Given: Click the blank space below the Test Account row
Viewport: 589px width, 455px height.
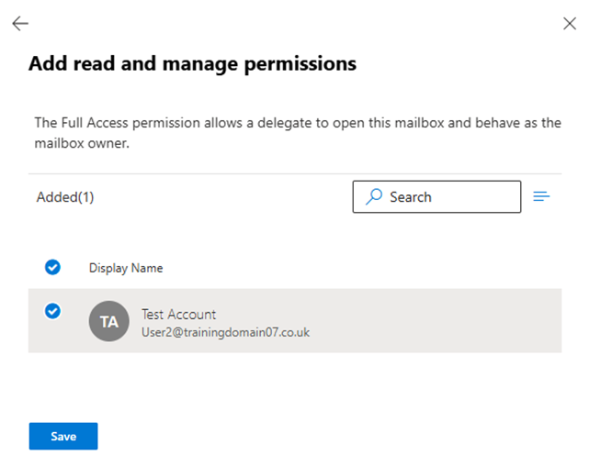Looking at the screenshot, I should (x=295, y=386).
